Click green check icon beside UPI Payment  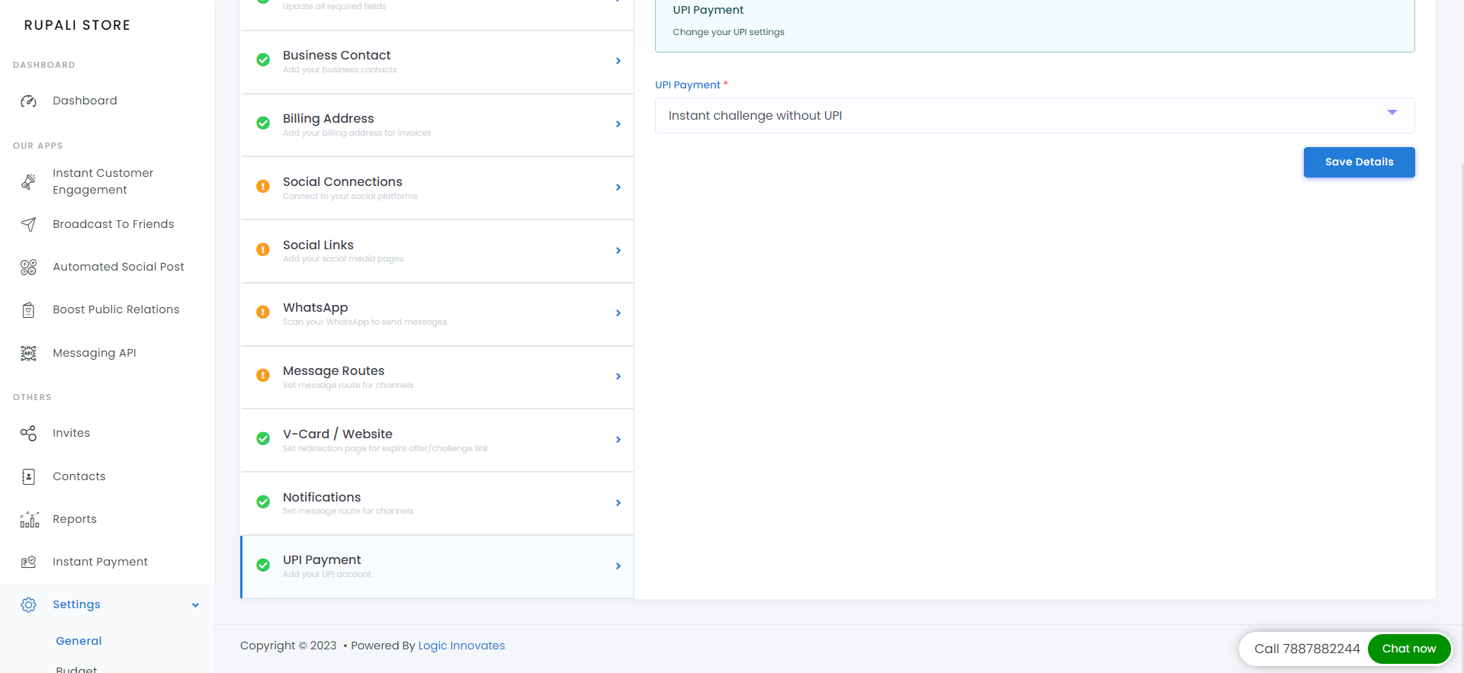coord(263,566)
